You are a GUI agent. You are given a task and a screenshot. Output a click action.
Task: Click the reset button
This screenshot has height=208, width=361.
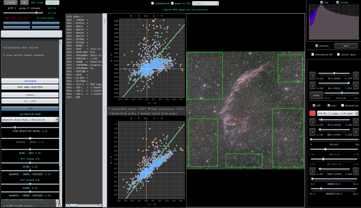coord(316,95)
